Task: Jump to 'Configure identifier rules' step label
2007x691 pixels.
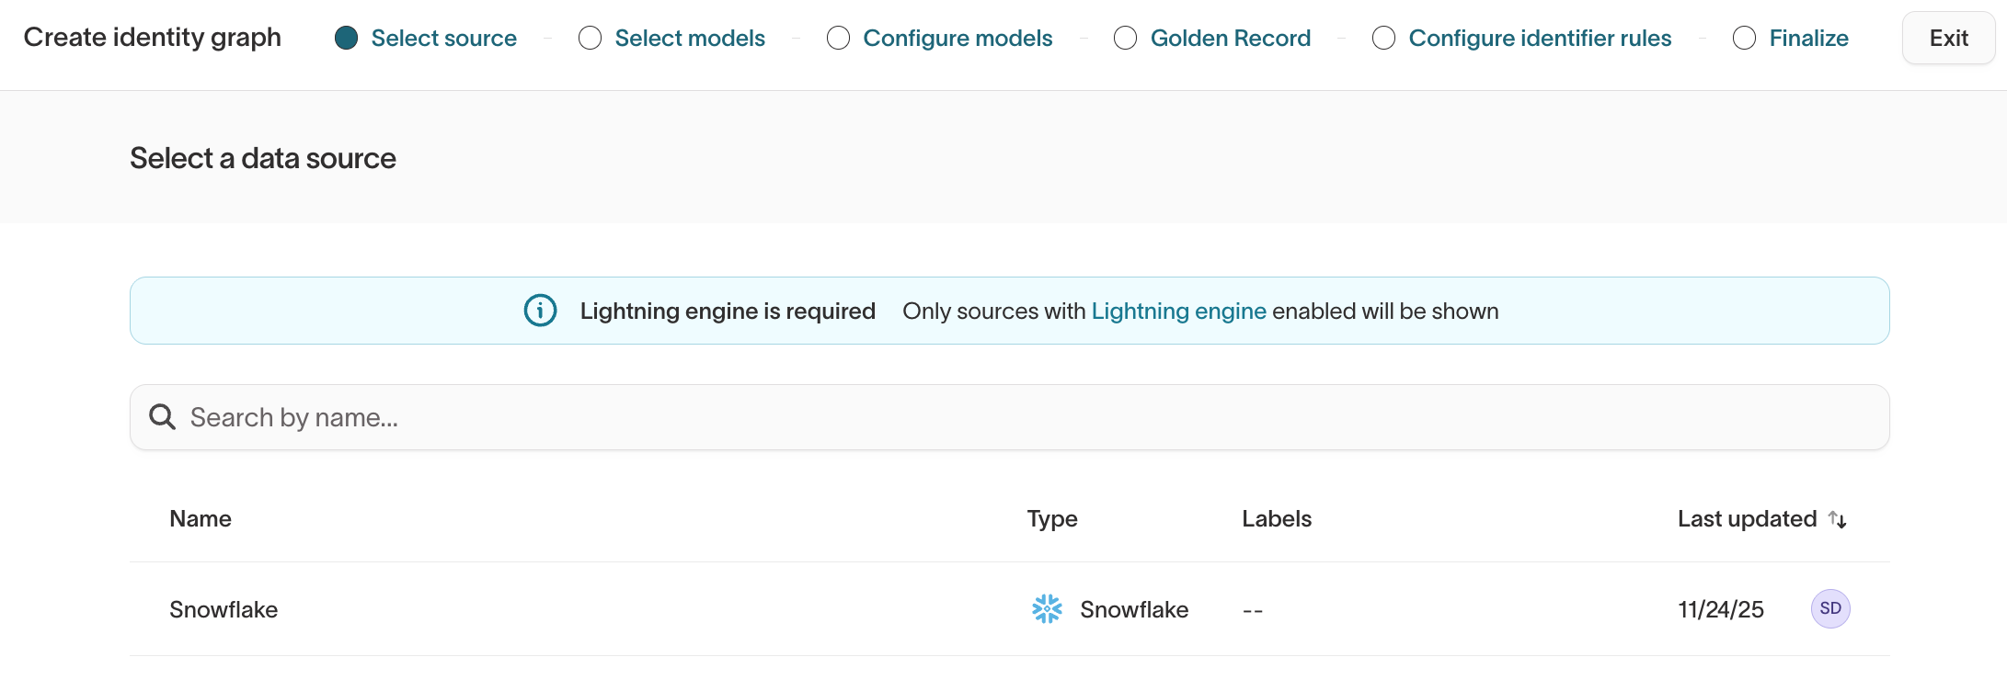Action: coord(1540,38)
